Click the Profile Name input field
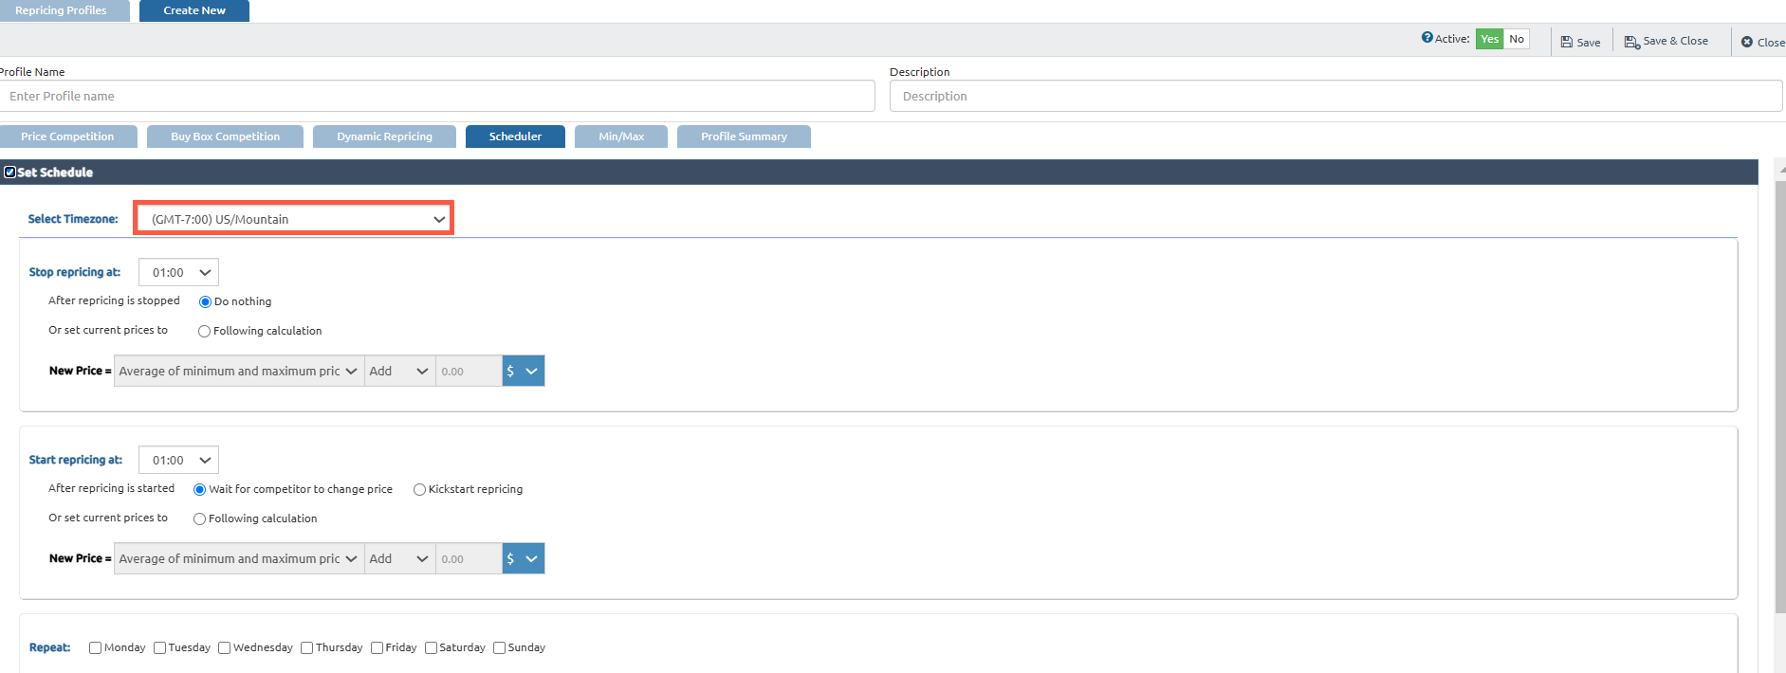 click(436, 97)
